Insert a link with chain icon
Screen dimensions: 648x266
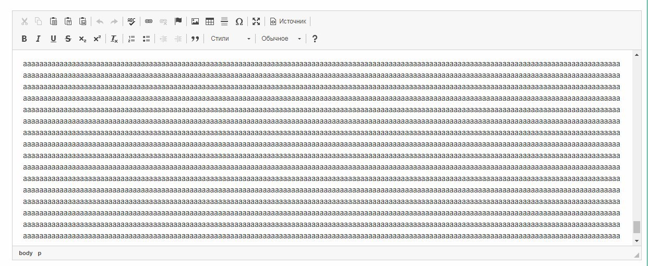[x=149, y=21]
